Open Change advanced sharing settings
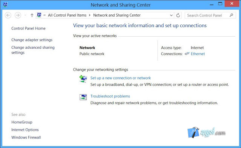Image resolution: width=241 pixels, height=148 pixels. point(33,50)
